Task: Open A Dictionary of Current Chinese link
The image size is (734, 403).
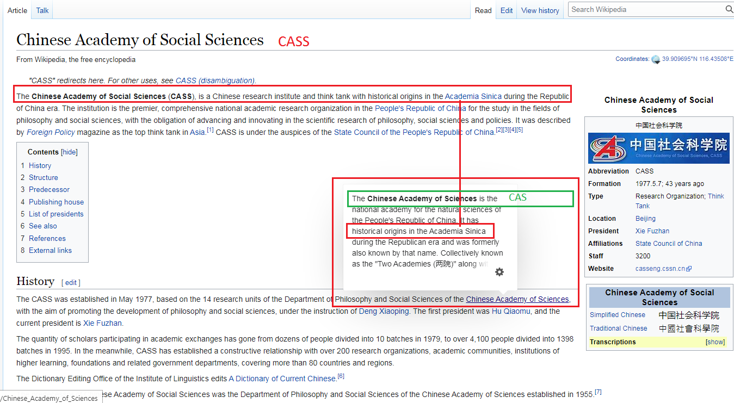Action: point(282,379)
